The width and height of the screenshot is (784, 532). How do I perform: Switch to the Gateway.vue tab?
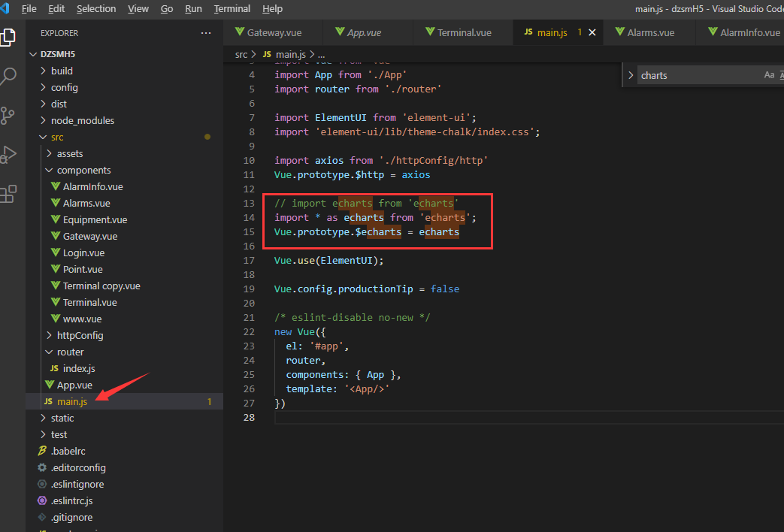[x=274, y=32]
